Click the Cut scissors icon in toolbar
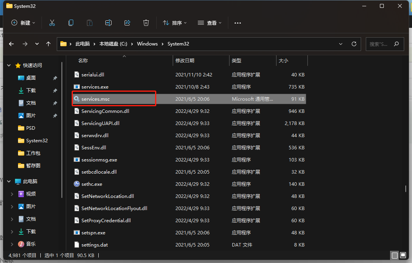 click(52, 23)
